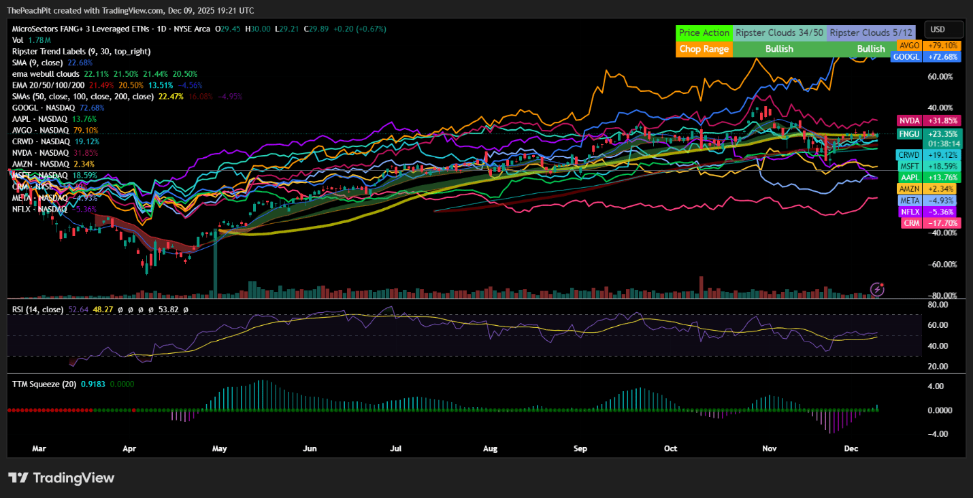Click the lightning bolt quick-trade icon on chart
Viewport: 973px width, 498px height.
878,289
